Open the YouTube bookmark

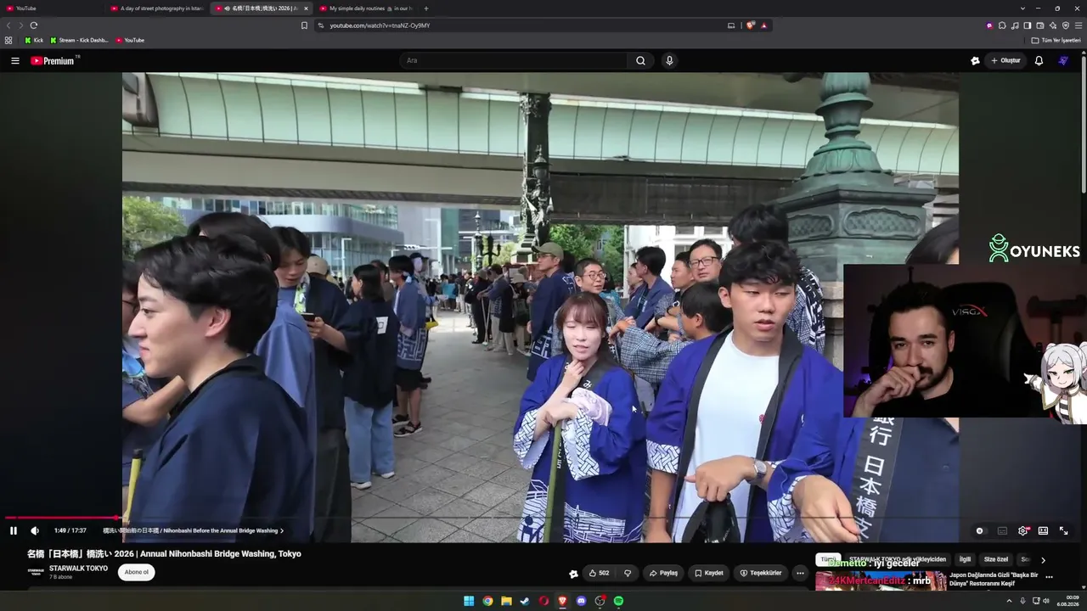point(130,40)
